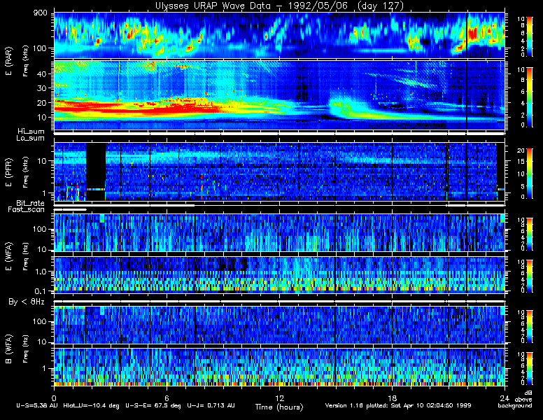543x420 pixels.
Task: Select the E (RAR) 10–40 kHz spectrogram panel
Action: coord(279,95)
